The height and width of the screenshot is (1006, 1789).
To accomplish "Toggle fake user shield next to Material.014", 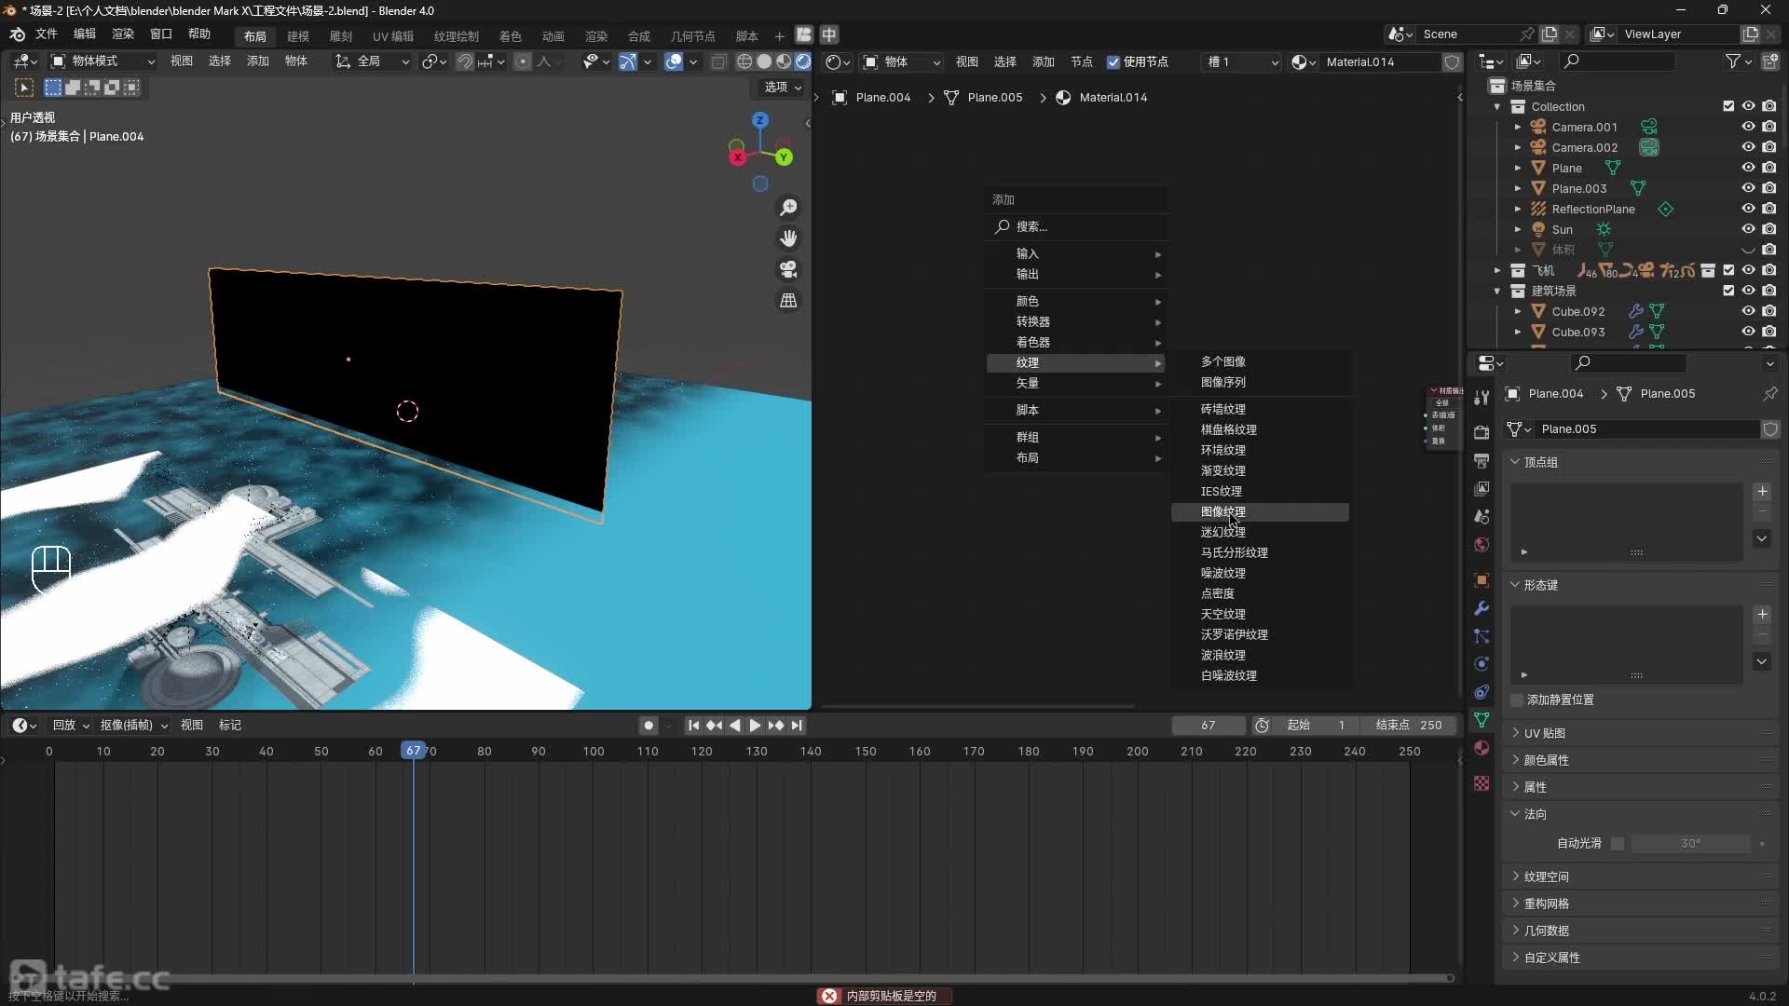I will tap(1452, 62).
